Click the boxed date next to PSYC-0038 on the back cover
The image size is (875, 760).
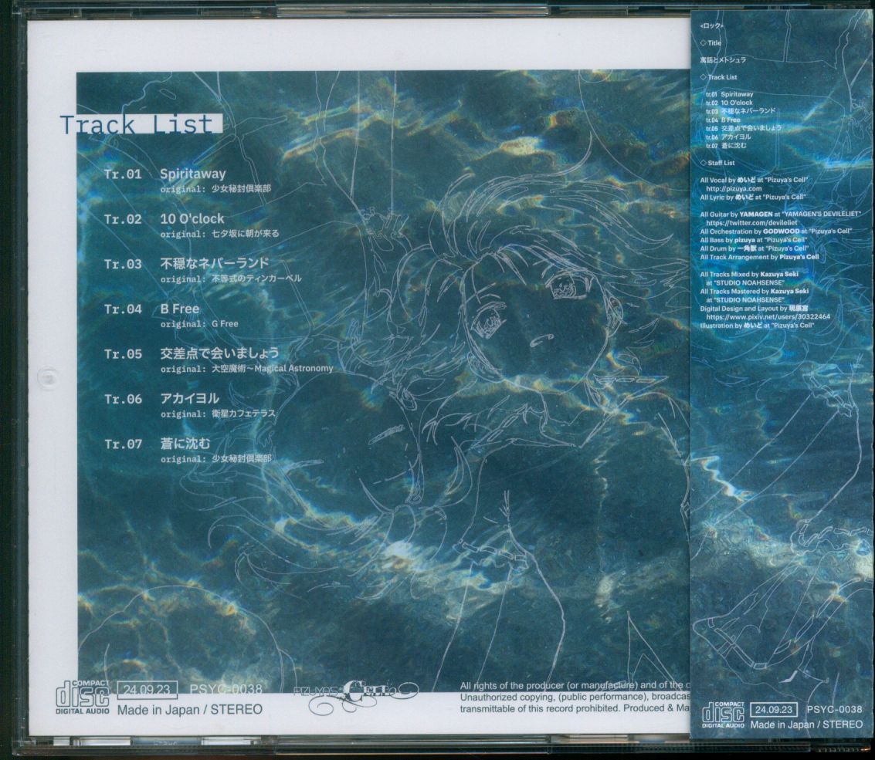148,690
